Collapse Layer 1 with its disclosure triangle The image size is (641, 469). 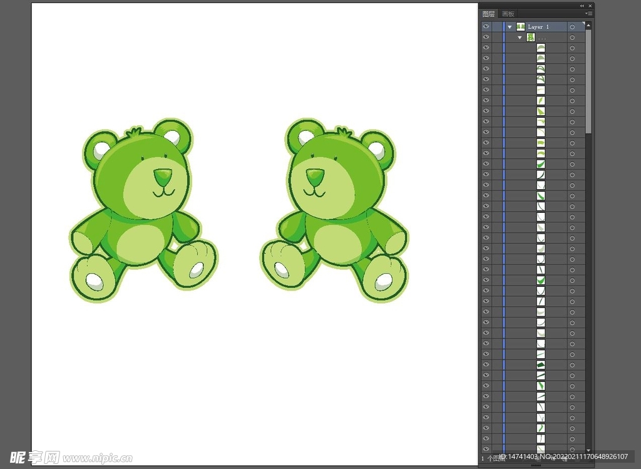(510, 27)
